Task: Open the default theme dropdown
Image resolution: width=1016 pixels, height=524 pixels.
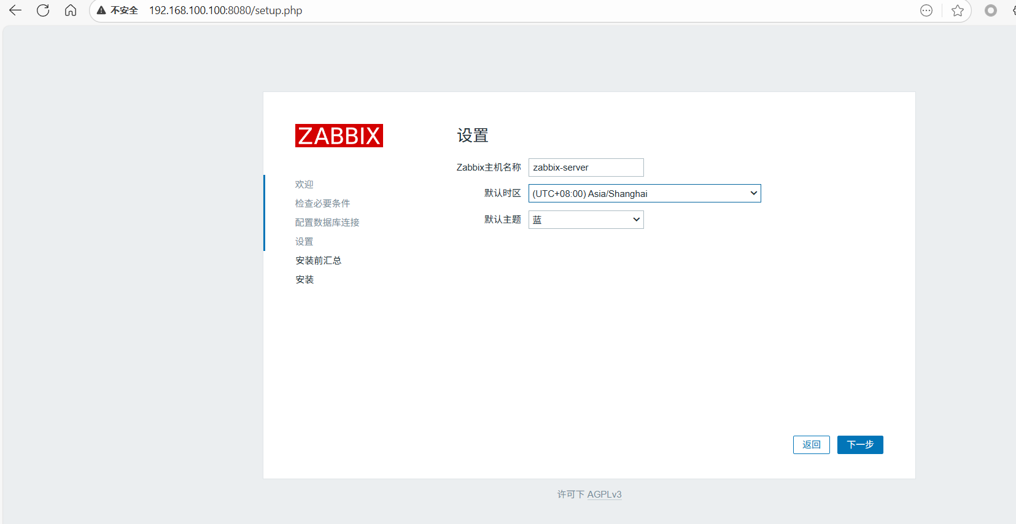Action: tap(586, 220)
